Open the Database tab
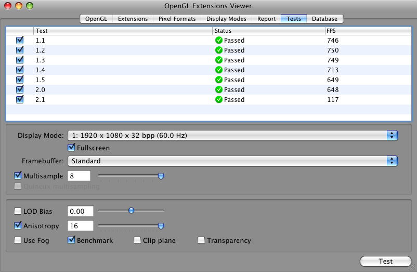The width and height of the screenshot is (417, 272). (x=325, y=19)
